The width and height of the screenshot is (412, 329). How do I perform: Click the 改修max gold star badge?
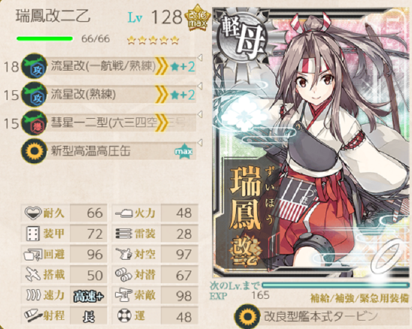click(198, 18)
